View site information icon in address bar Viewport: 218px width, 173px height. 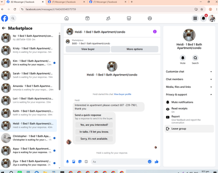click(22, 9)
